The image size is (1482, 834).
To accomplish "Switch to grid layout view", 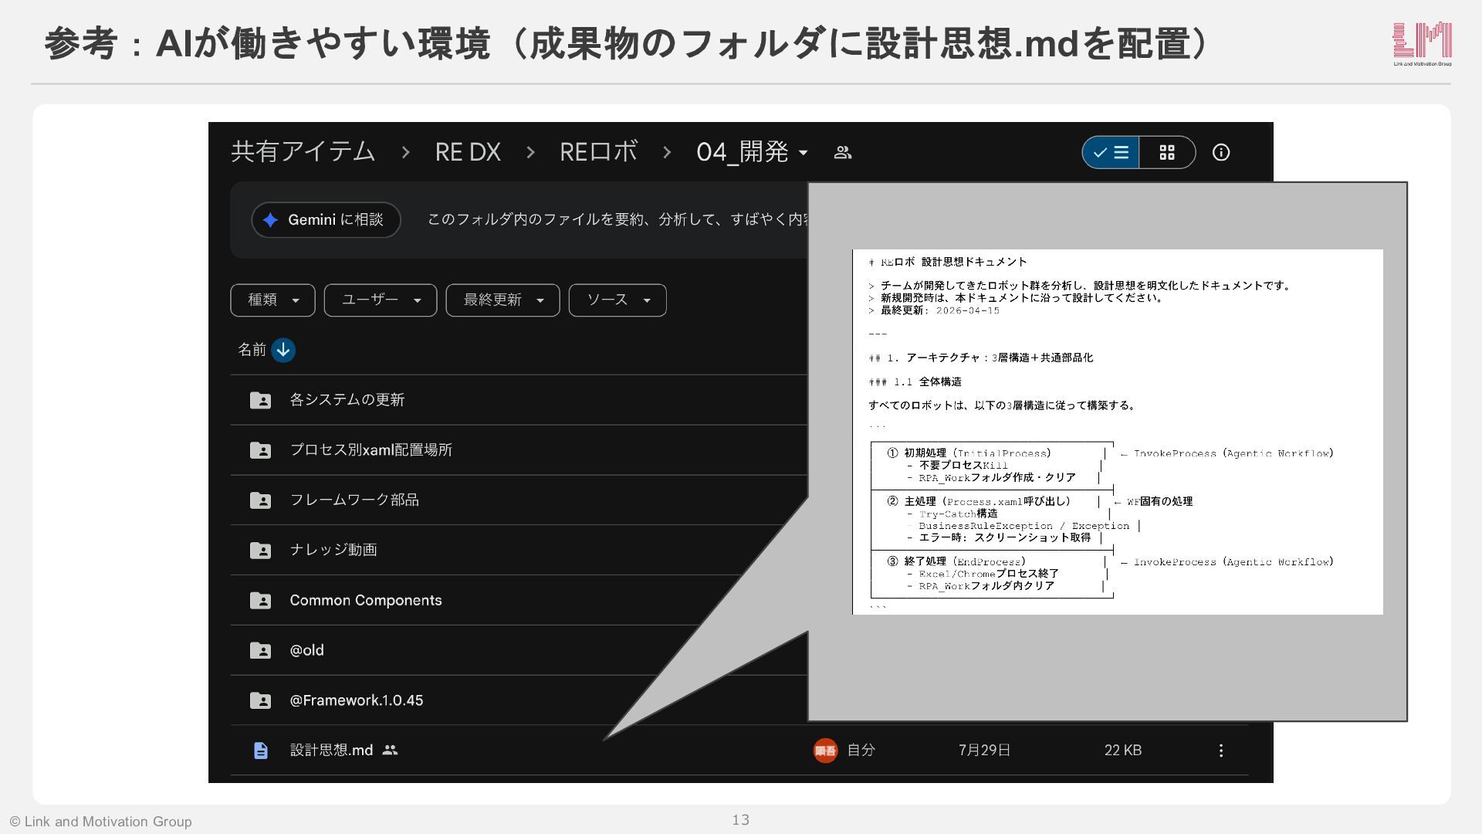I will [1167, 153].
